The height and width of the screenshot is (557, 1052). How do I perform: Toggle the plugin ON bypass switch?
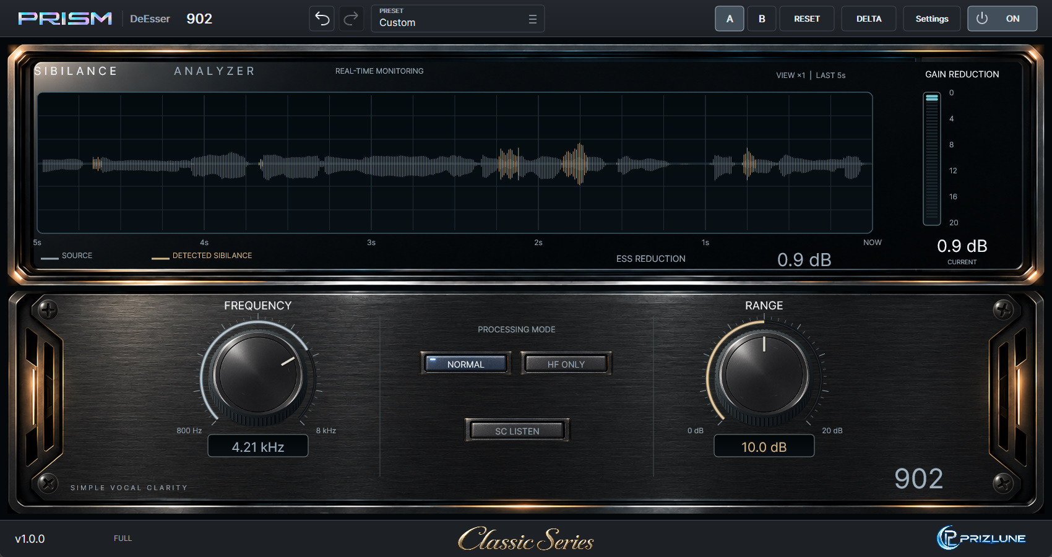coord(1002,19)
